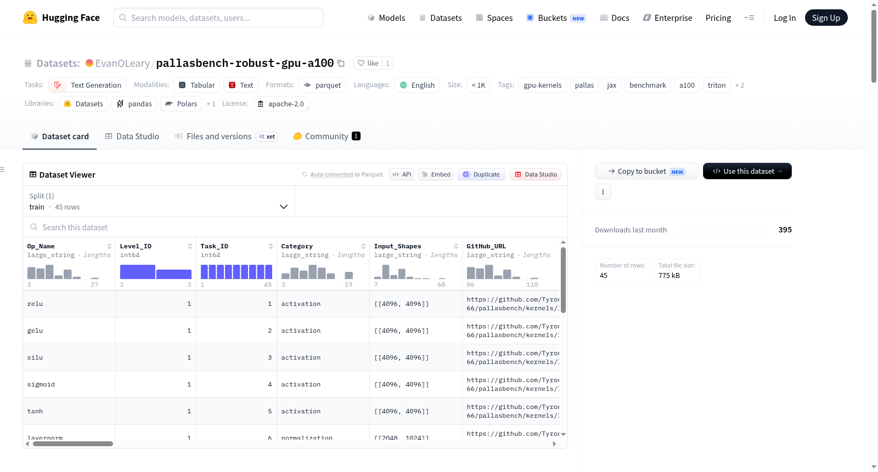The image size is (878, 472).
Task: Expand the +1 more libraries
Action: [211, 104]
